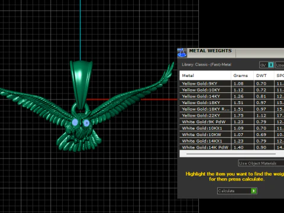Viewport: 284px width, 213px height.
Task: Click the Use Object Materials button
Action: click(261, 163)
